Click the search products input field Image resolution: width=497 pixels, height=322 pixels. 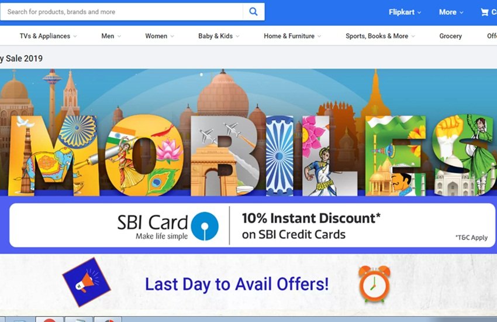coord(122,12)
